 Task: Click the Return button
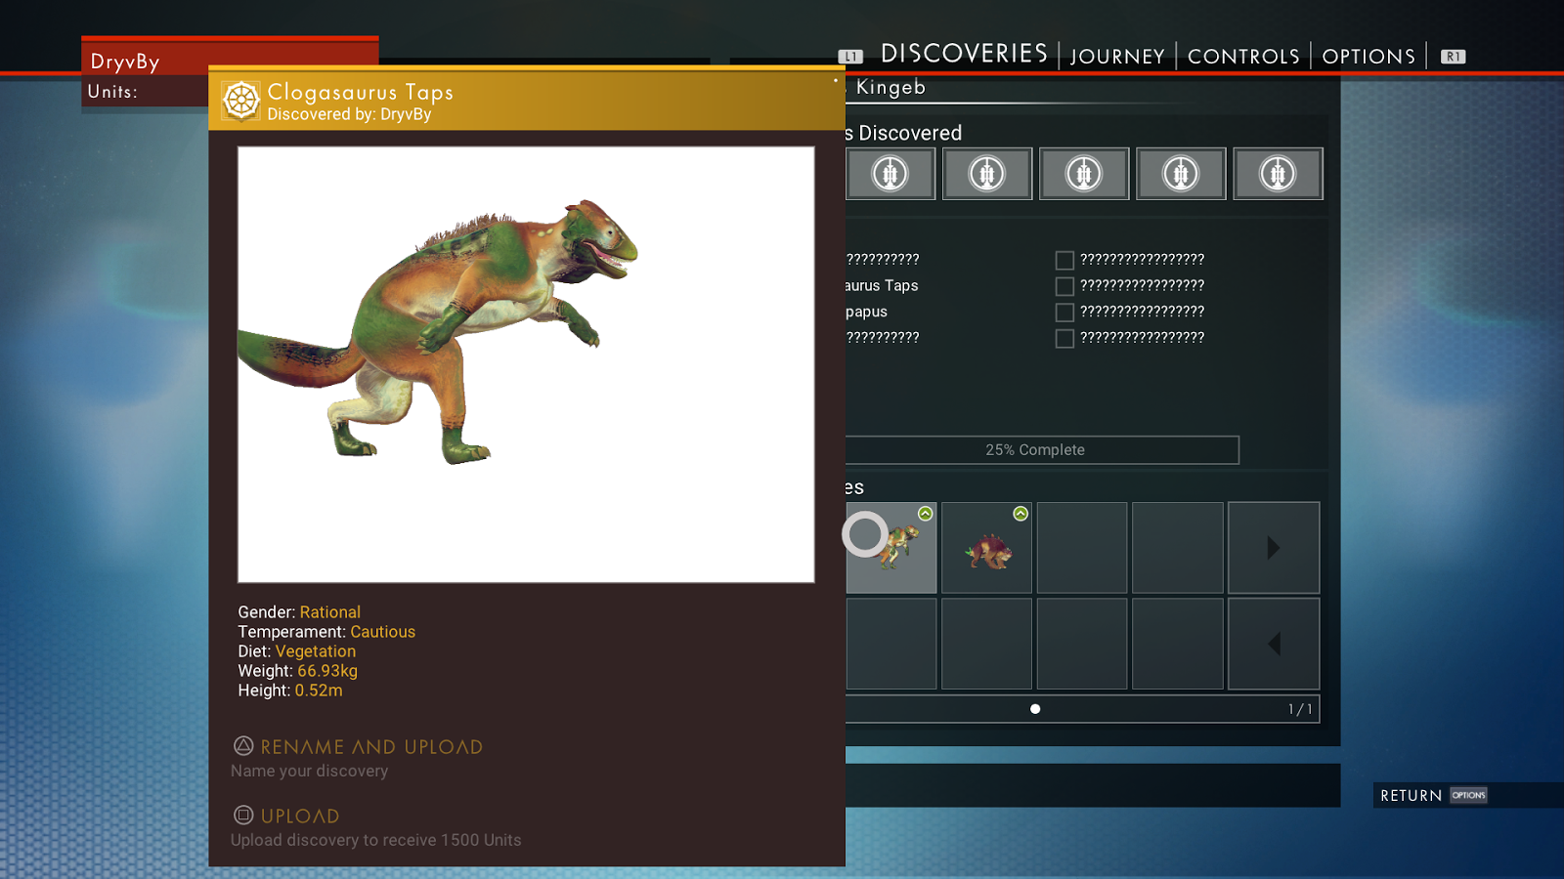click(1411, 796)
